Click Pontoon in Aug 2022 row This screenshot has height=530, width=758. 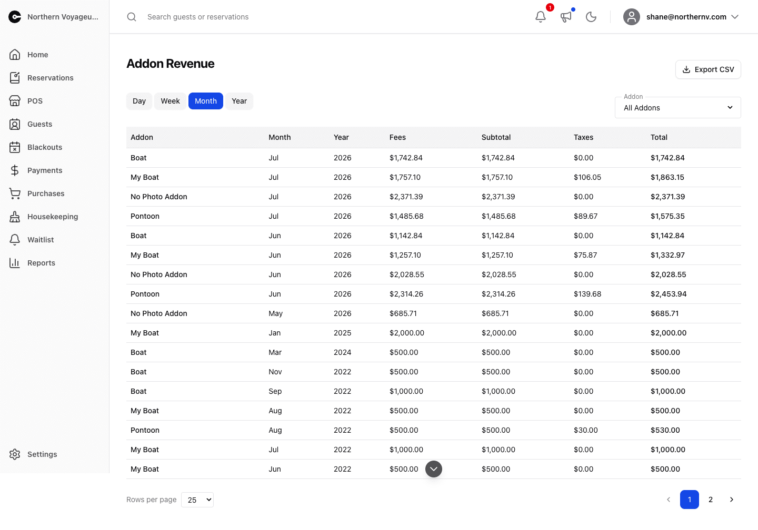pos(145,430)
